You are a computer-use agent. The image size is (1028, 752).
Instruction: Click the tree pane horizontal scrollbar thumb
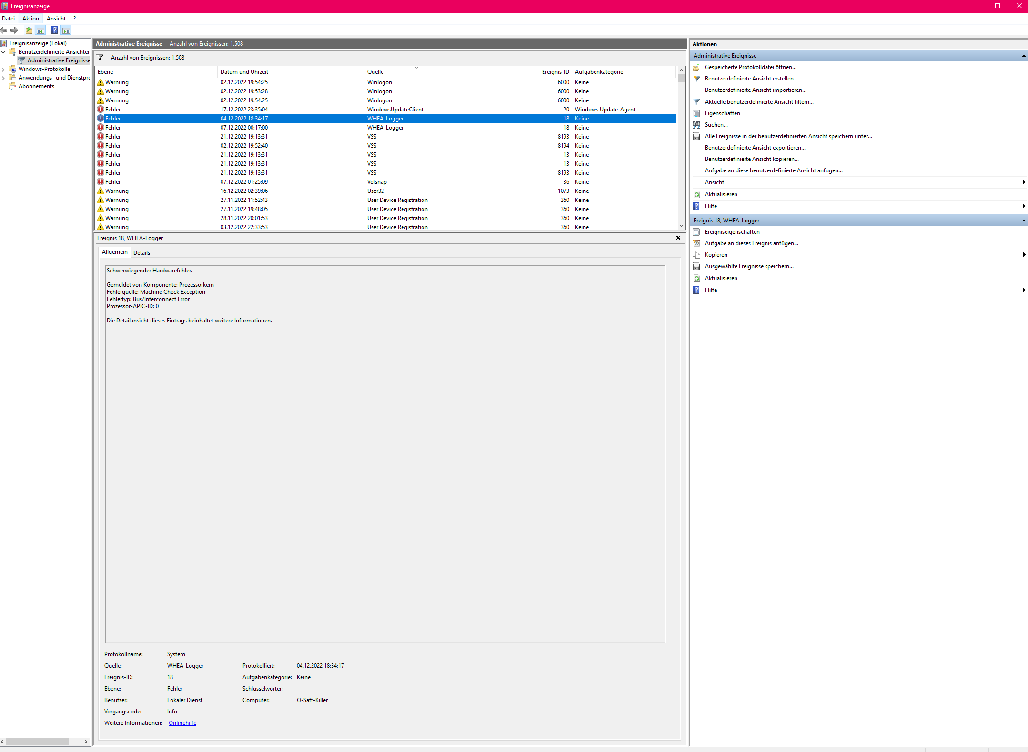click(x=37, y=742)
